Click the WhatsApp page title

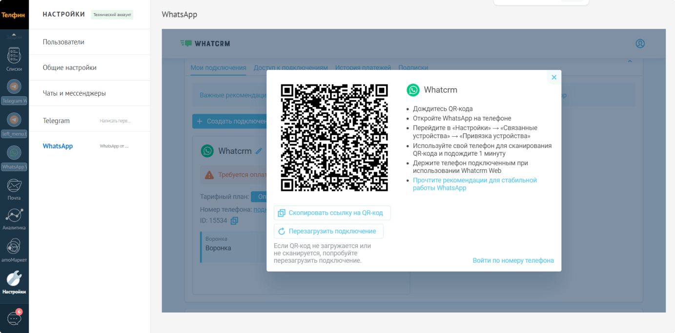click(180, 14)
